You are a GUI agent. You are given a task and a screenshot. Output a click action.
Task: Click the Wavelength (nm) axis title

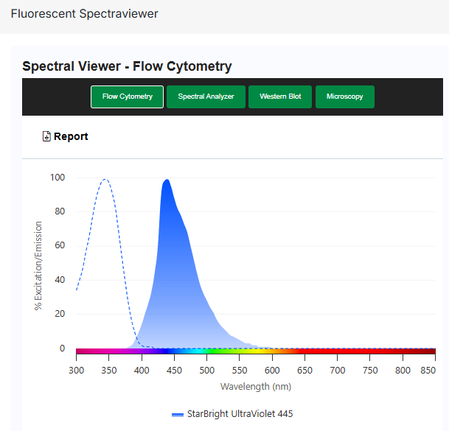pyautogui.click(x=255, y=386)
